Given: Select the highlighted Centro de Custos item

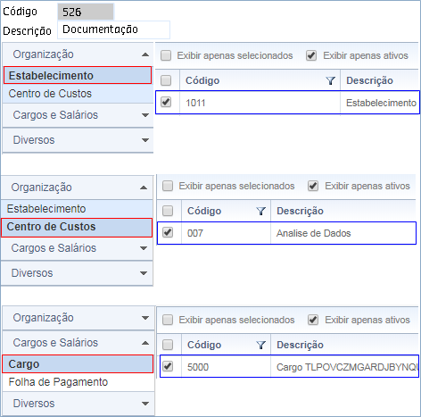Looking at the screenshot, I should click(x=77, y=228).
